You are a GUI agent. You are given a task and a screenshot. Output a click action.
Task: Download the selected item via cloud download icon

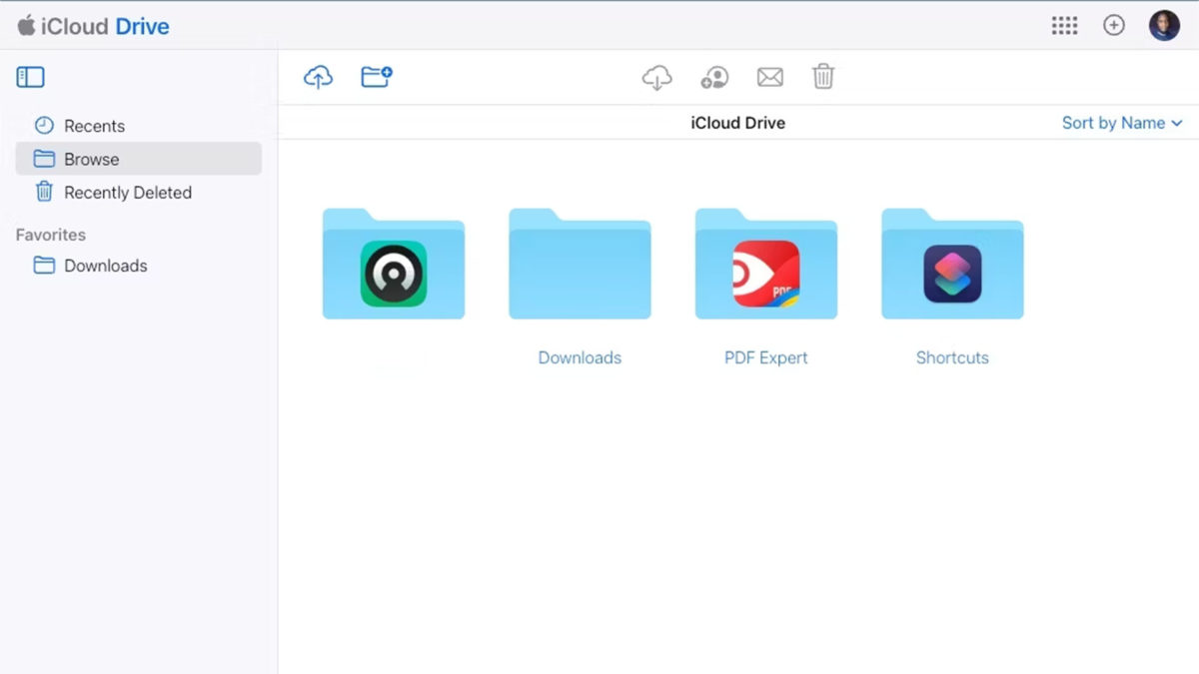click(x=656, y=76)
